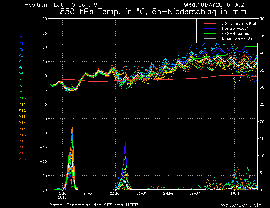Pick the P4 ensemble label
Screen dimensions: 270x208
click(21, 61)
